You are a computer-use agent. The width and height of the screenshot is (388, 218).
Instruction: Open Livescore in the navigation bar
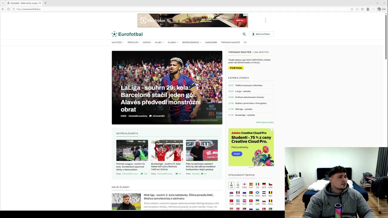pos(211,42)
